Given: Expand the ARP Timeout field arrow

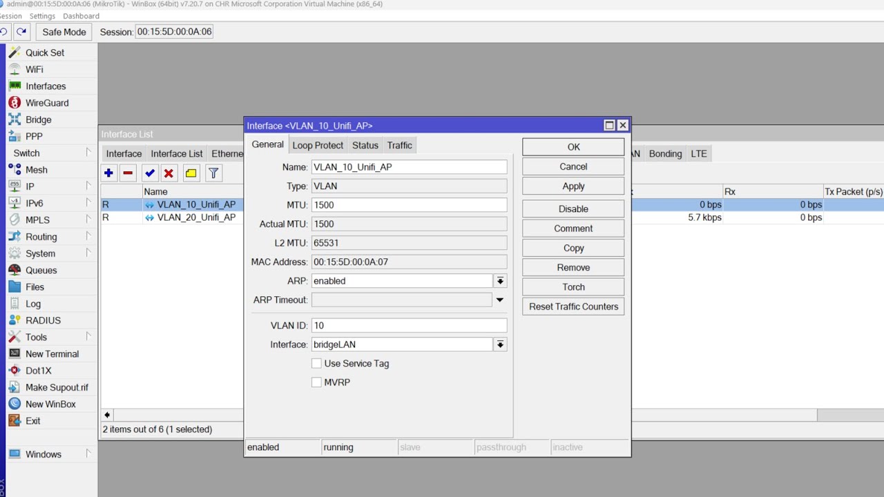Looking at the screenshot, I should pos(500,300).
